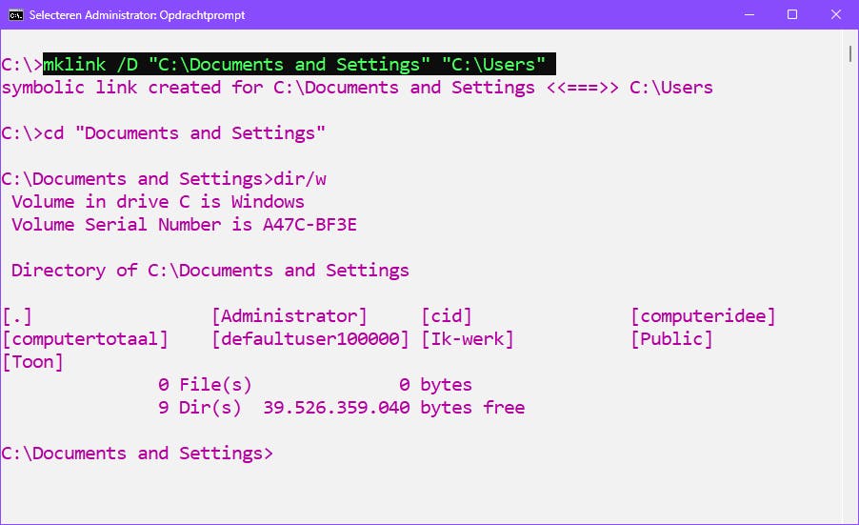Viewport: 859px width, 525px height.
Task: Click '9 Dir(s) 39.526.359.040 bytes free' line
Action: (341, 408)
